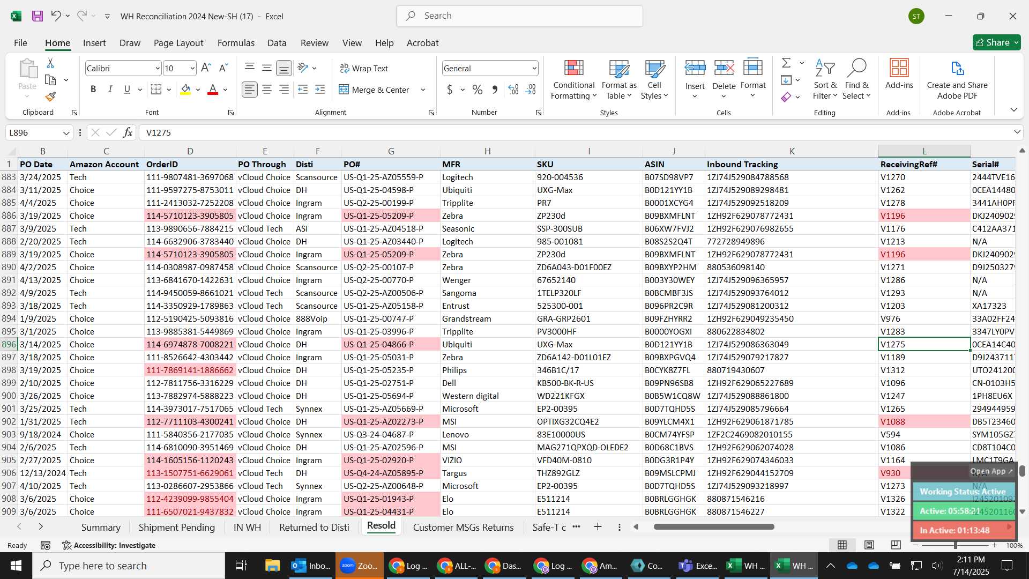Switch to Shipment Pending sheet tab
Viewport: 1029px width, 579px height.
point(177,528)
